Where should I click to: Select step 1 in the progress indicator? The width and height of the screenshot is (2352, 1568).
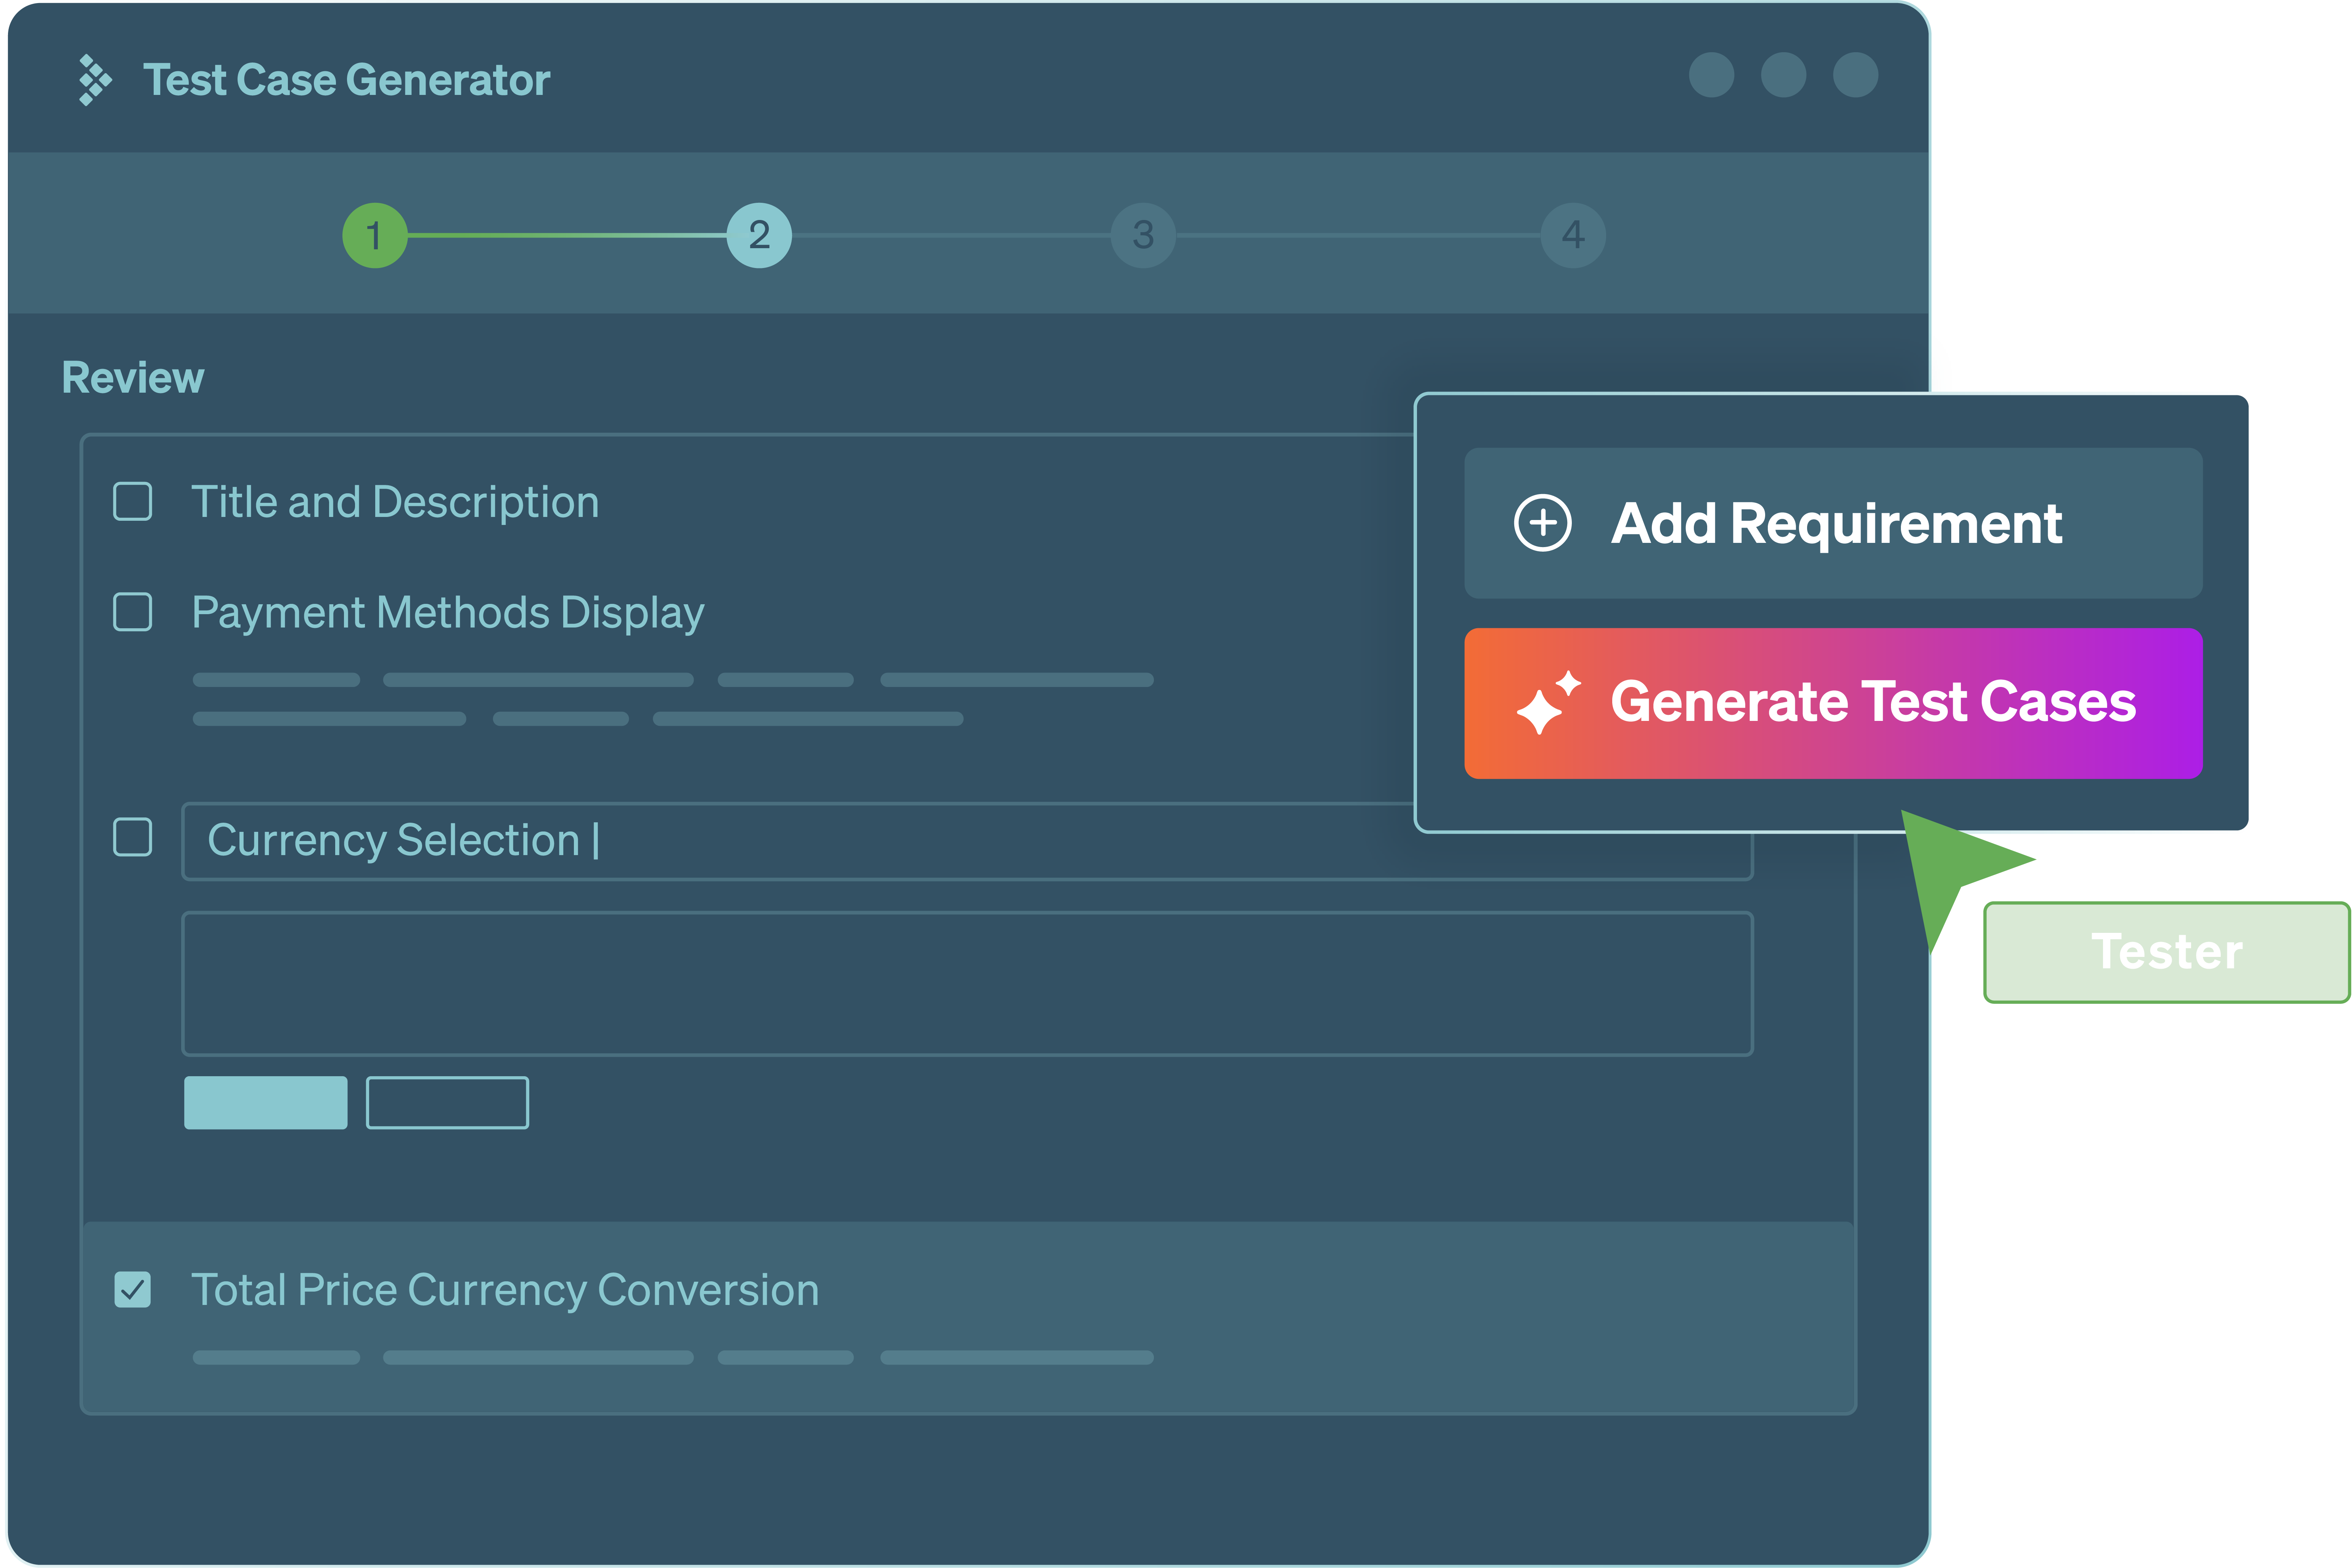375,234
